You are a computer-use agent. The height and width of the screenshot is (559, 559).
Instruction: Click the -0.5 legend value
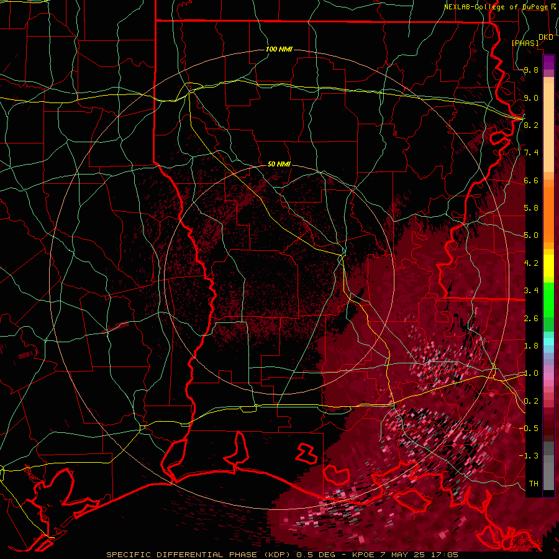(x=529, y=428)
